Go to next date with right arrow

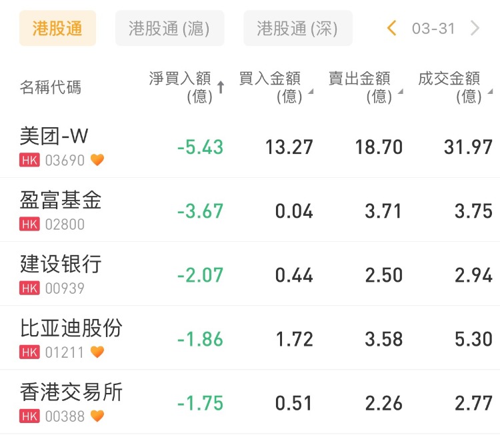475,28
